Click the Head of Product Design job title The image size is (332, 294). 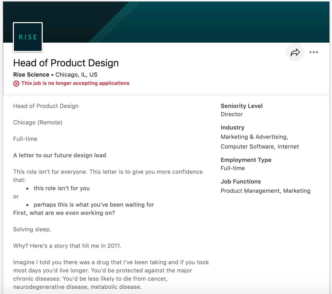click(66, 63)
